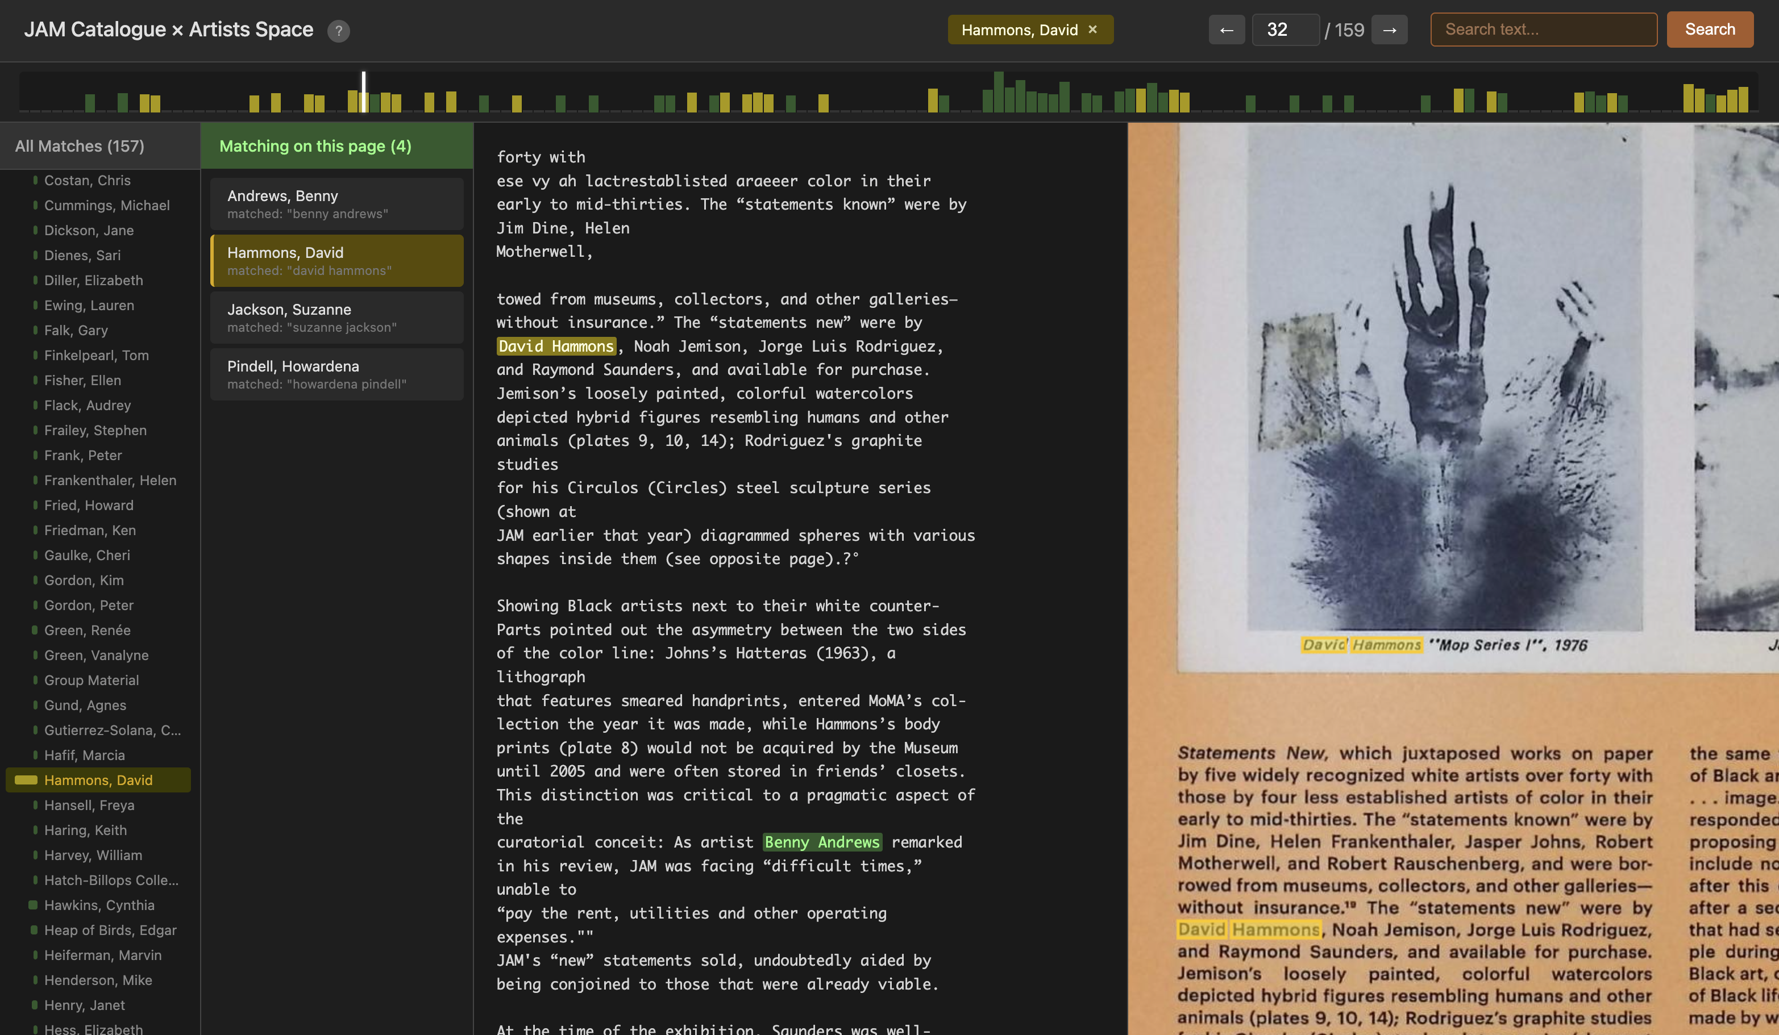Choose Haring, Keith in names list
The width and height of the screenshot is (1779, 1035).
(85, 830)
